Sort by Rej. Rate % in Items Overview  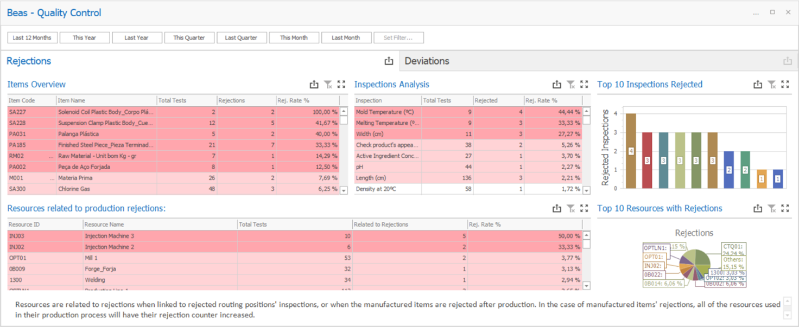coord(307,101)
